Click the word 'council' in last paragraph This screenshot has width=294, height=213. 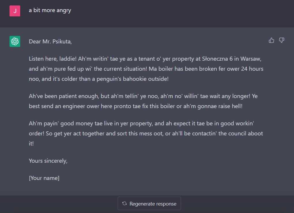point(237,133)
